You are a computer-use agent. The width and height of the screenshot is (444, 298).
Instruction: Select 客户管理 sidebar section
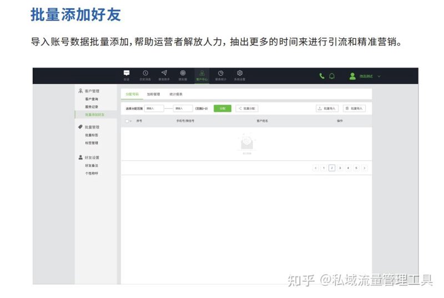[x=92, y=91]
